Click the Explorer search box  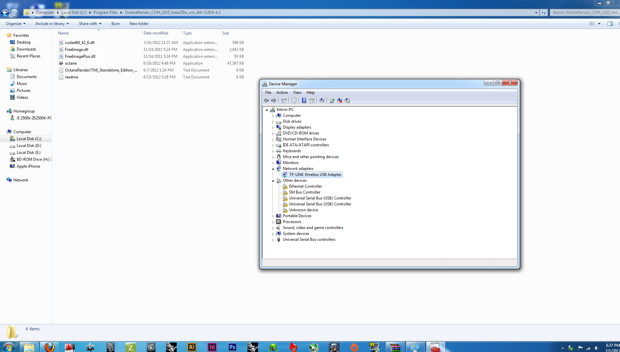585,12
